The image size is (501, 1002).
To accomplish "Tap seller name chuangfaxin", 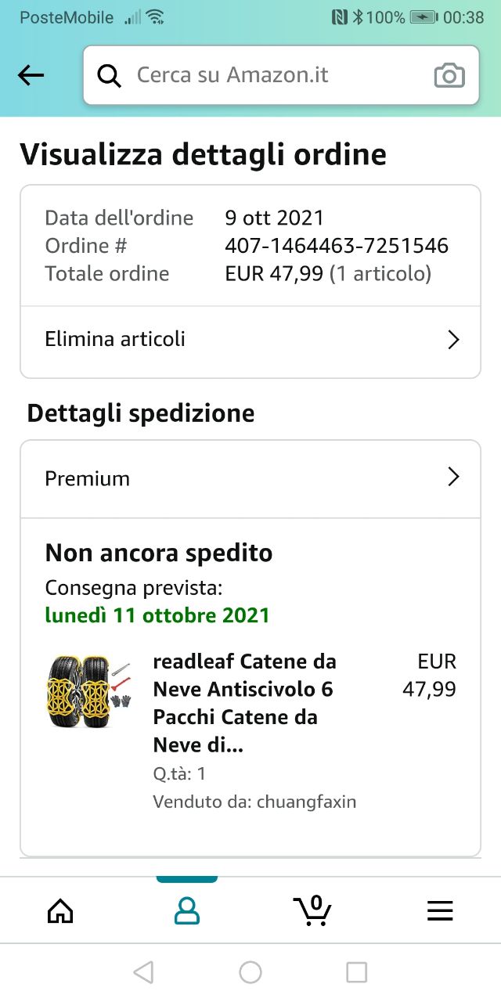I will 306,802.
